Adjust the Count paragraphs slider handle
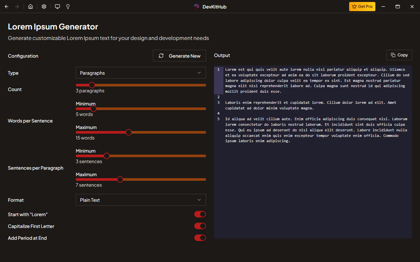 pyautogui.click(x=92, y=85)
